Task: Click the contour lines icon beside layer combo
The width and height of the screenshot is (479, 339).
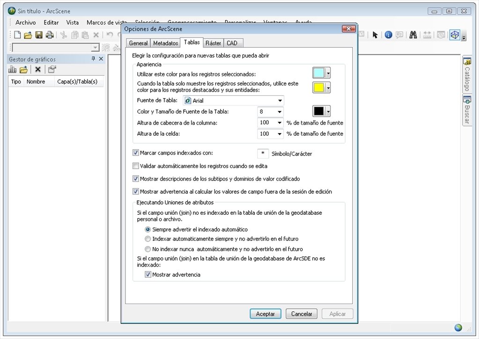Action: 106,48
